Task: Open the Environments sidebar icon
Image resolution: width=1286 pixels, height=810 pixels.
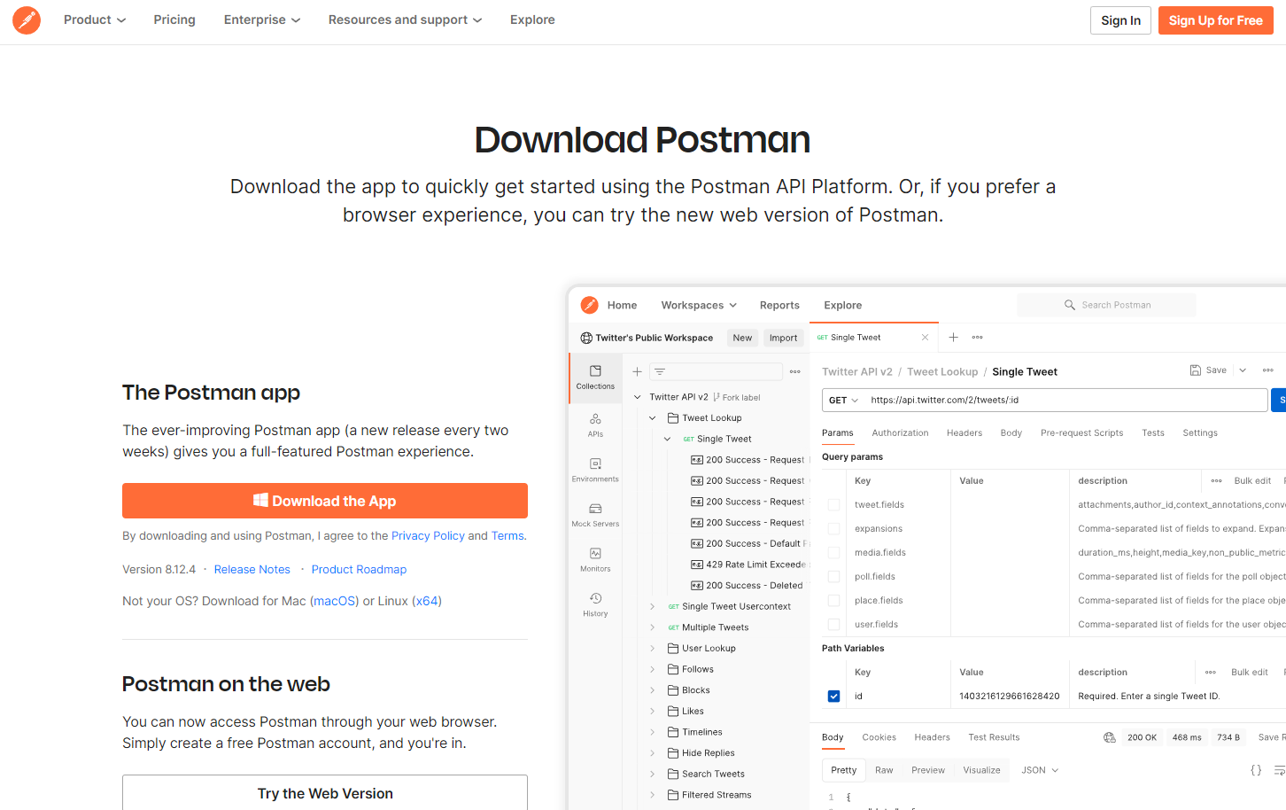Action: pyautogui.click(x=595, y=470)
